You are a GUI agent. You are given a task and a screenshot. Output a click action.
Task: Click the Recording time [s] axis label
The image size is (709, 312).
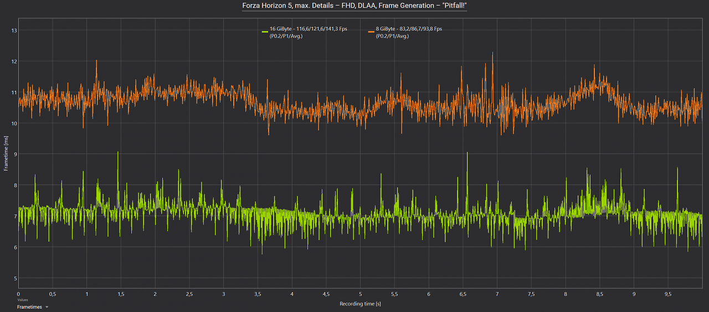(x=360, y=304)
